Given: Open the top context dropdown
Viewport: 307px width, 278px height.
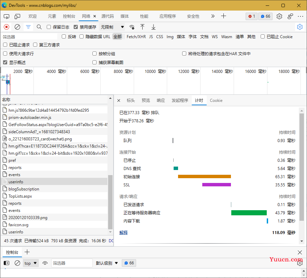Looking at the screenshot, I should pos(31,263).
